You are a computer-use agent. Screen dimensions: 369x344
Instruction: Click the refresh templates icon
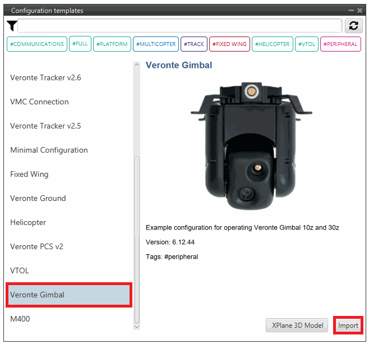coord(353,26)
